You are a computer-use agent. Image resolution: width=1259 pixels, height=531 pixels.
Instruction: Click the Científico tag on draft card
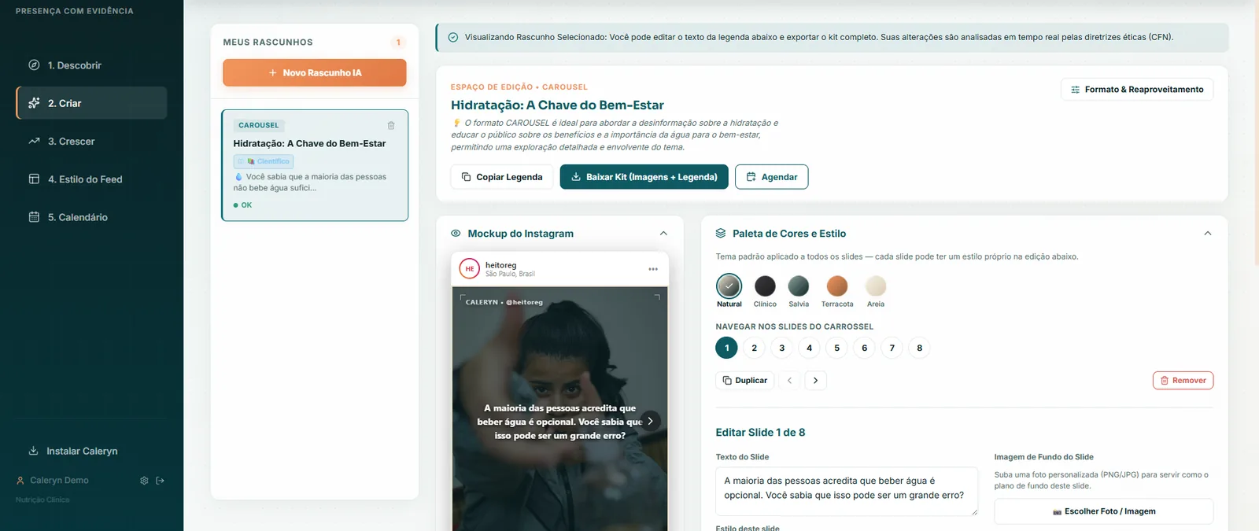coord(264,161)
